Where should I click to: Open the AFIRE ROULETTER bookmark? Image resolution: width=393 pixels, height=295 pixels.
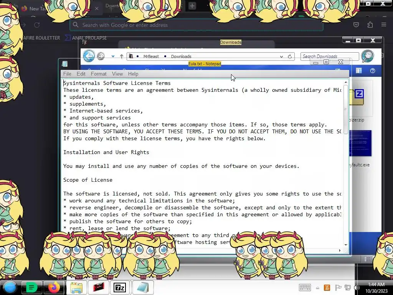pyautogui.click(x=41, y=38)
